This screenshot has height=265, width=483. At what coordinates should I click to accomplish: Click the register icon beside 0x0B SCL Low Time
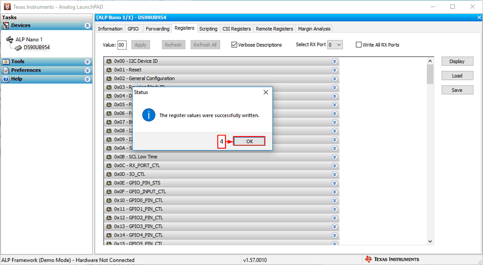click(109, 157)
